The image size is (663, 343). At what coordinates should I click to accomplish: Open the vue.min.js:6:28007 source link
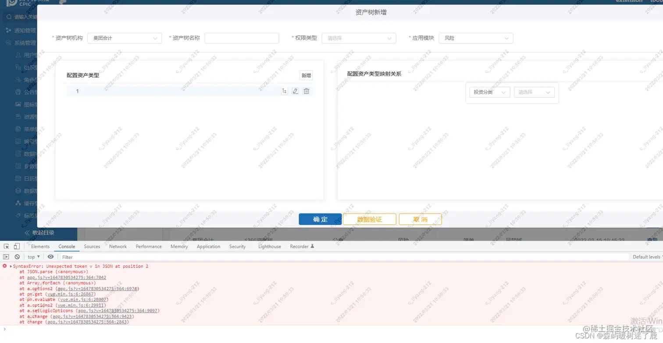84,300
